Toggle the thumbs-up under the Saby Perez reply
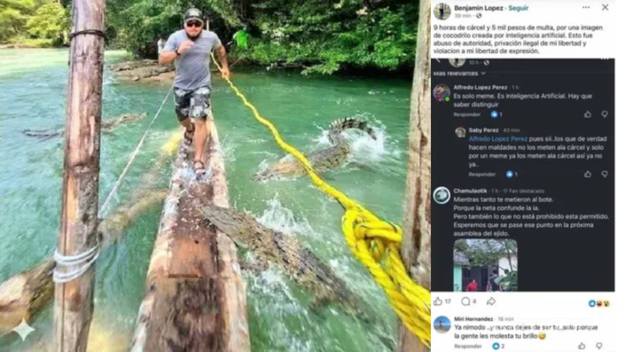The height and width of the screenshot is (352, 626). (587, 175)
